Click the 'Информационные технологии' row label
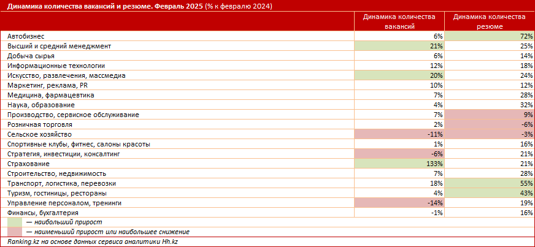This screenshot has height=247, width=535. point(56,66)
